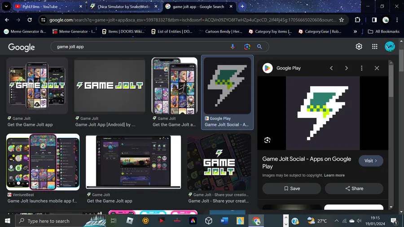Open Google account avatar
This screenshot has width=404, height=227.
390,47
